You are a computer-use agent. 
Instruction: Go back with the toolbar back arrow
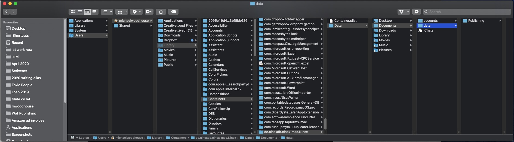tap(7, 12)
